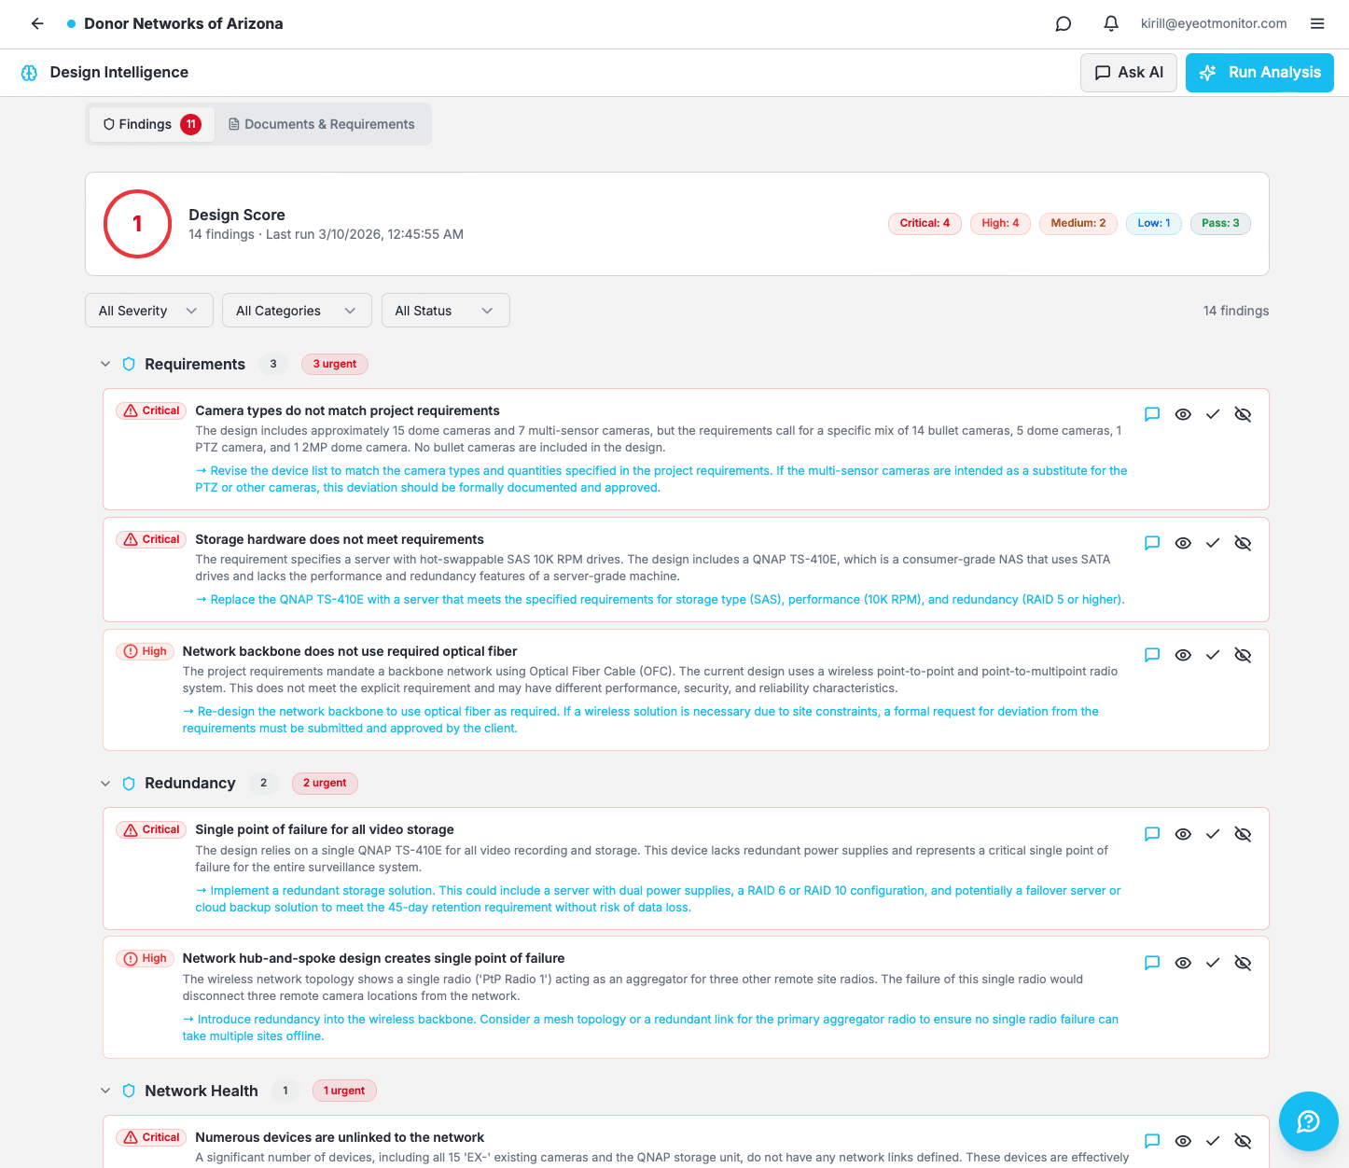Click the Critical badge on Storage hardware finding
The image size is (1349, 1168).
(151, 539)
